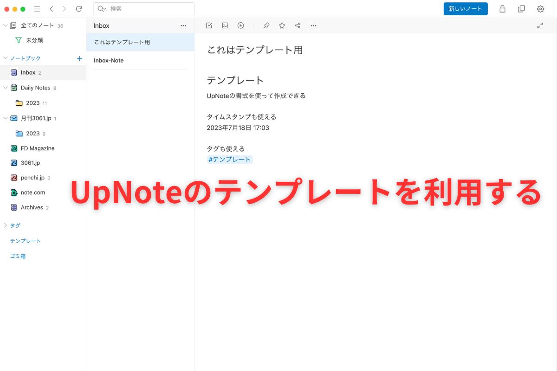557x371 pixels.
Task: Toggle the sidebar with the hamburger icon
Action: pos(37,9)
